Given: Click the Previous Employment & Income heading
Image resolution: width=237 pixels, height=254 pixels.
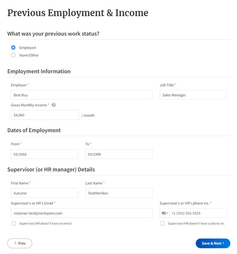Looking at the screenshot, I should 78,13.
